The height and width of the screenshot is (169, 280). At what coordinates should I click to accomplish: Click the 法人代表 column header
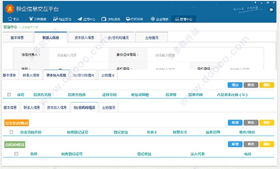point(197,154)
